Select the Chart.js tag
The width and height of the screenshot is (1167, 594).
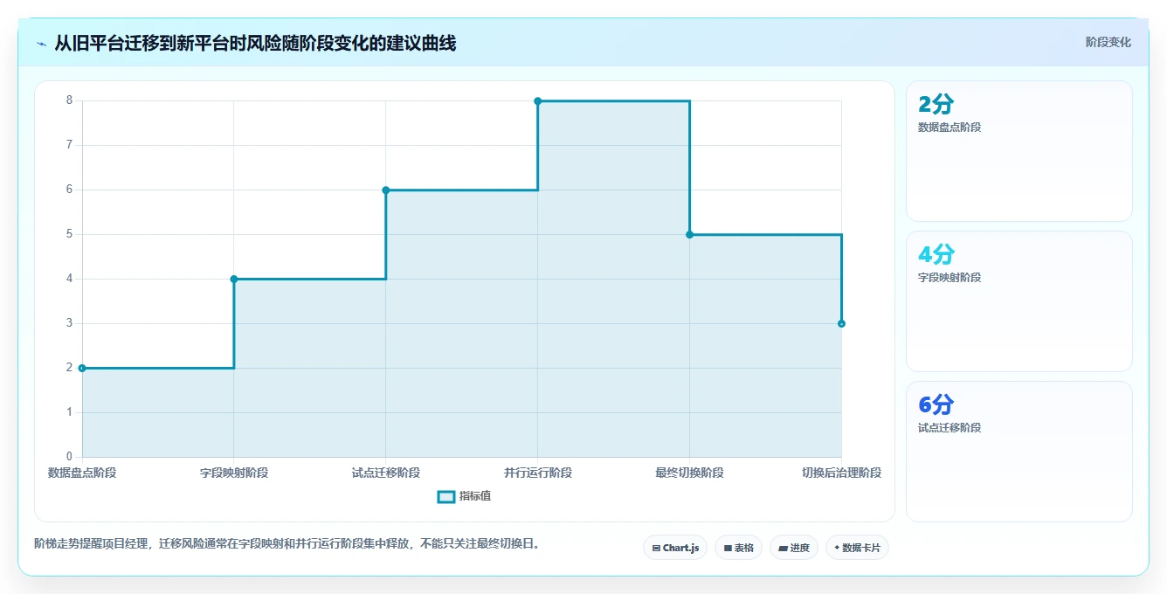coord(675,548)
